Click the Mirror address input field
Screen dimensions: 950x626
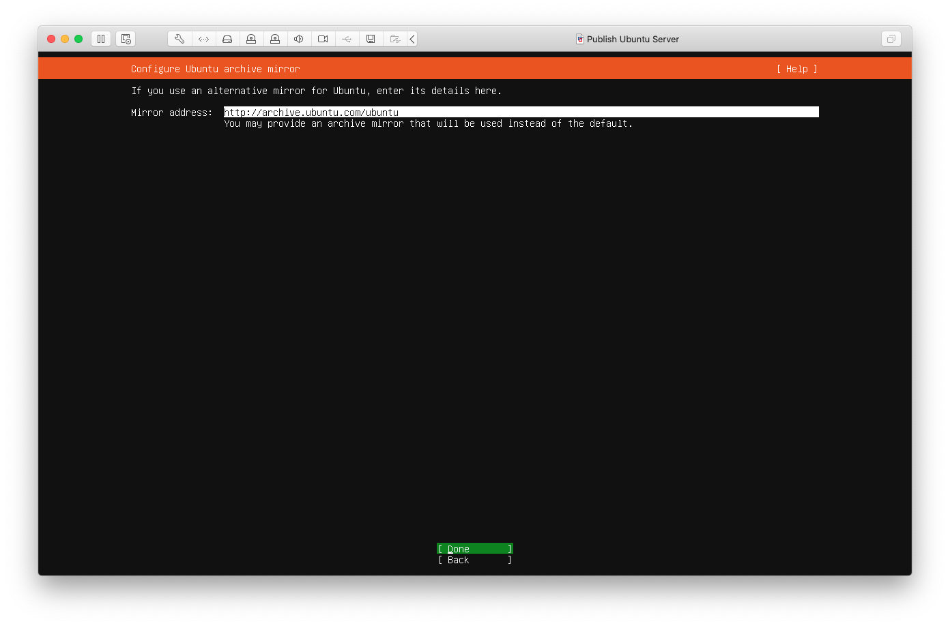click(521, 112)
